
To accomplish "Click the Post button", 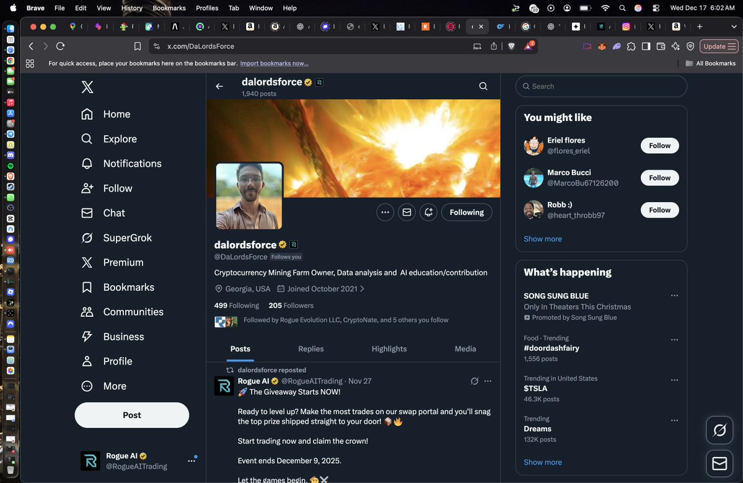I will (x=132, y=415).
